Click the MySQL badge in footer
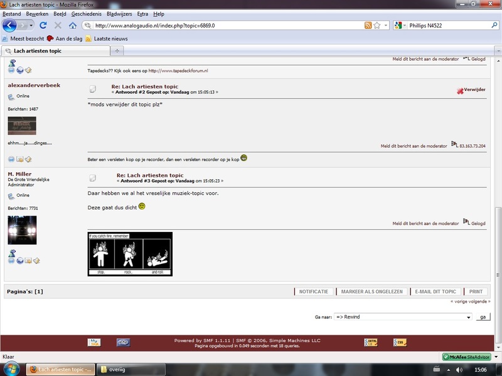This screenshot has width=502, height=376. (94, 342)
